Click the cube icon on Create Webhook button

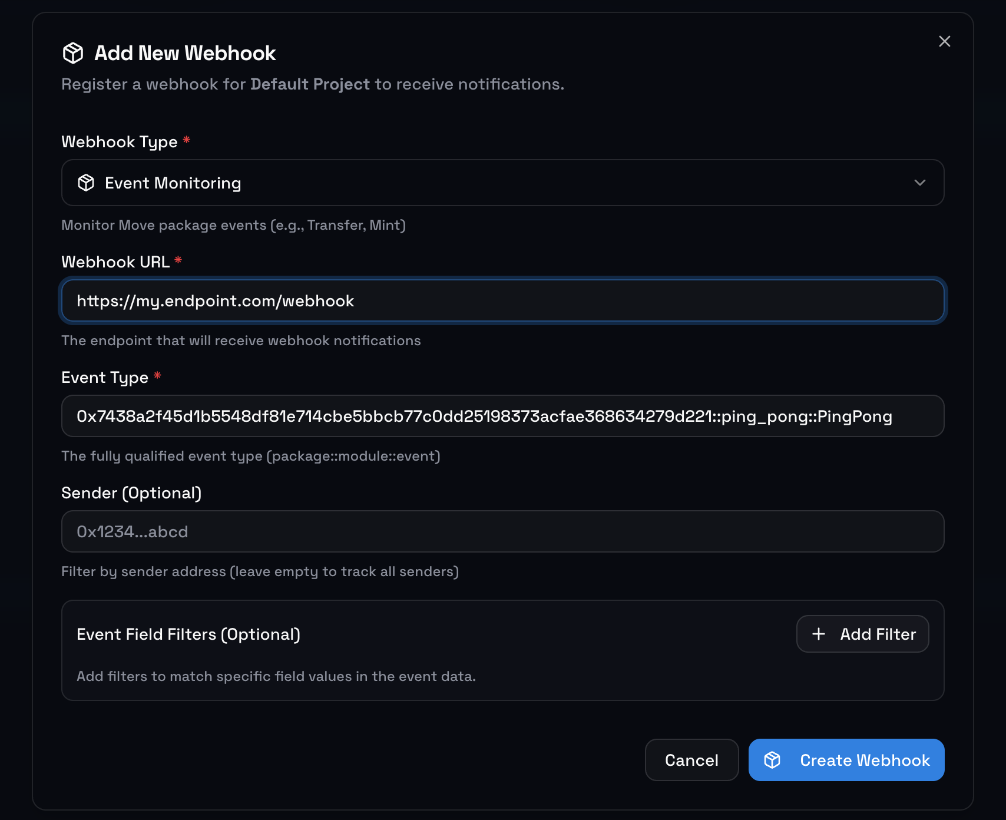click(x=772, y=760)
